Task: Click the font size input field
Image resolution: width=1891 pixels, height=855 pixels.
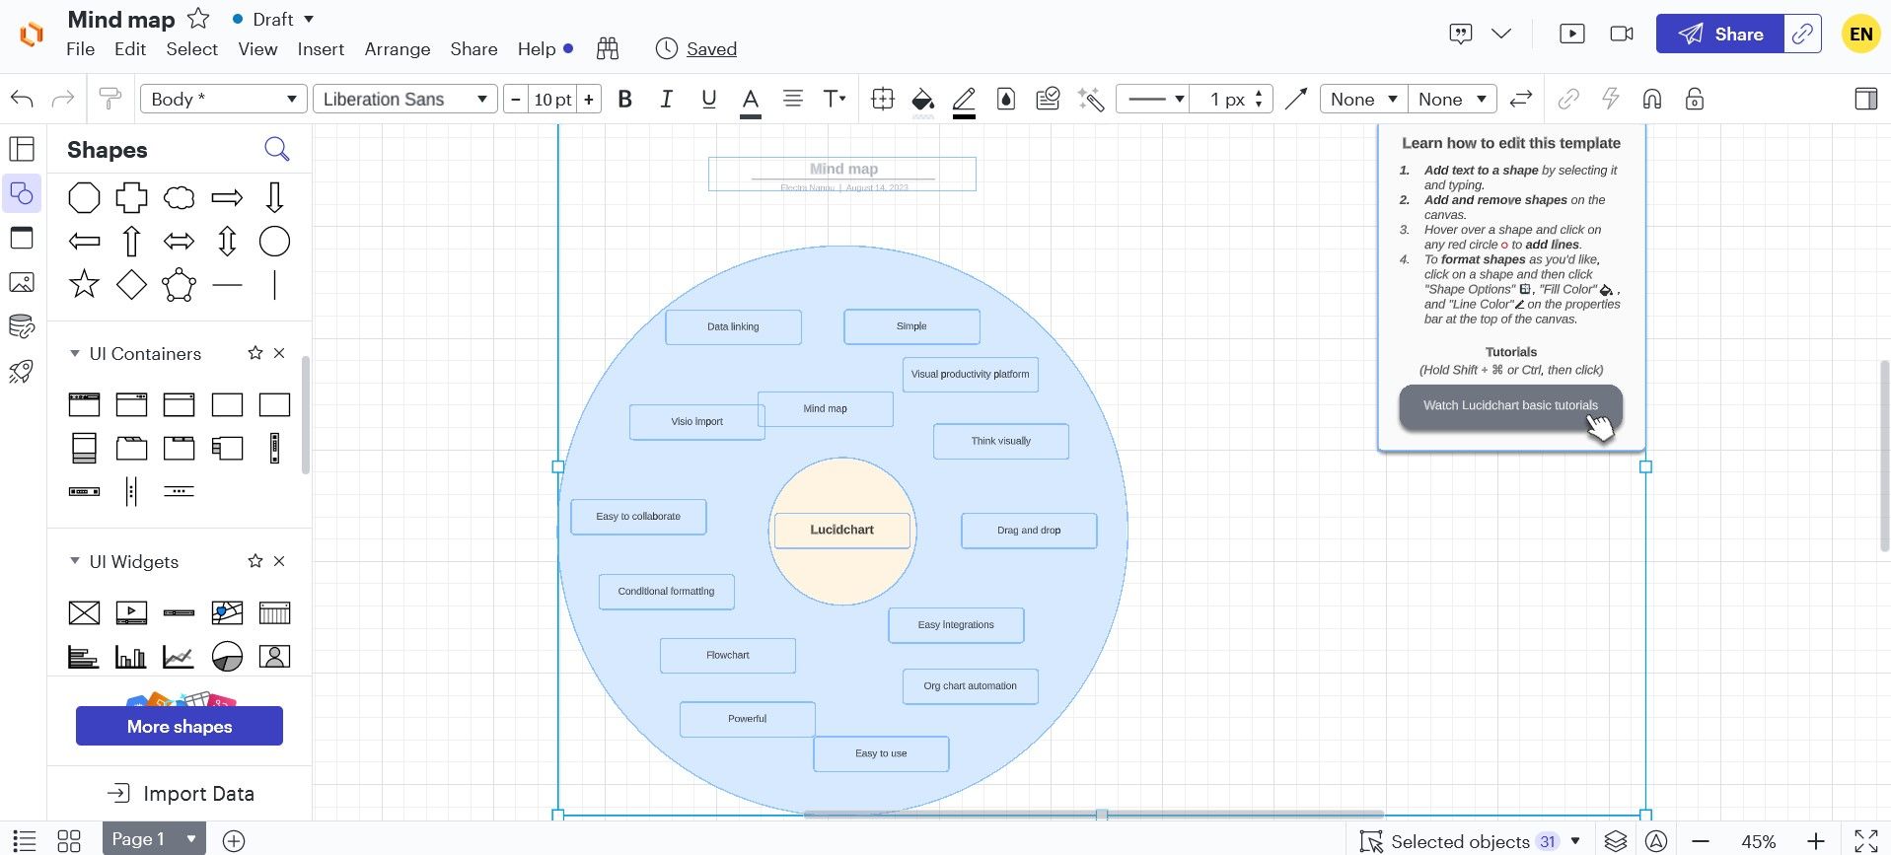Action: (552, 100)
